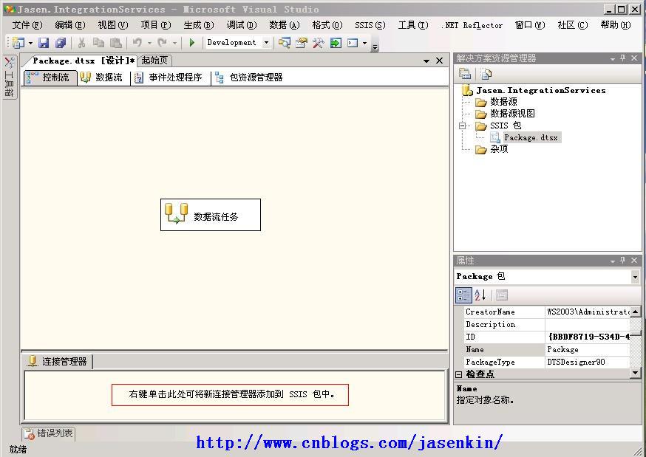646x457 pixels.
Task: Click the Paste clipboard icon
Action: pyautogui.click(x=116, y=42)
